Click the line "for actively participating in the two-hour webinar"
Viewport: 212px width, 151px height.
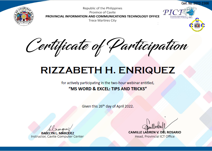click(x=108, y=83)
